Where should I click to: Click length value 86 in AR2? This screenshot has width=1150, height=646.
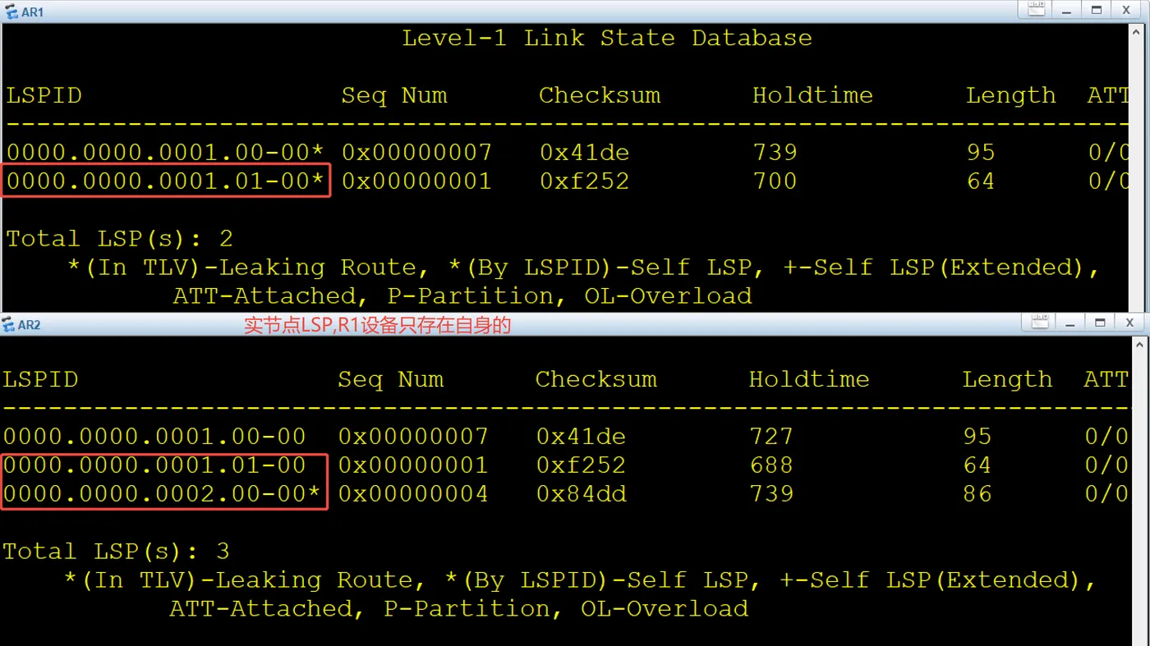977,494
